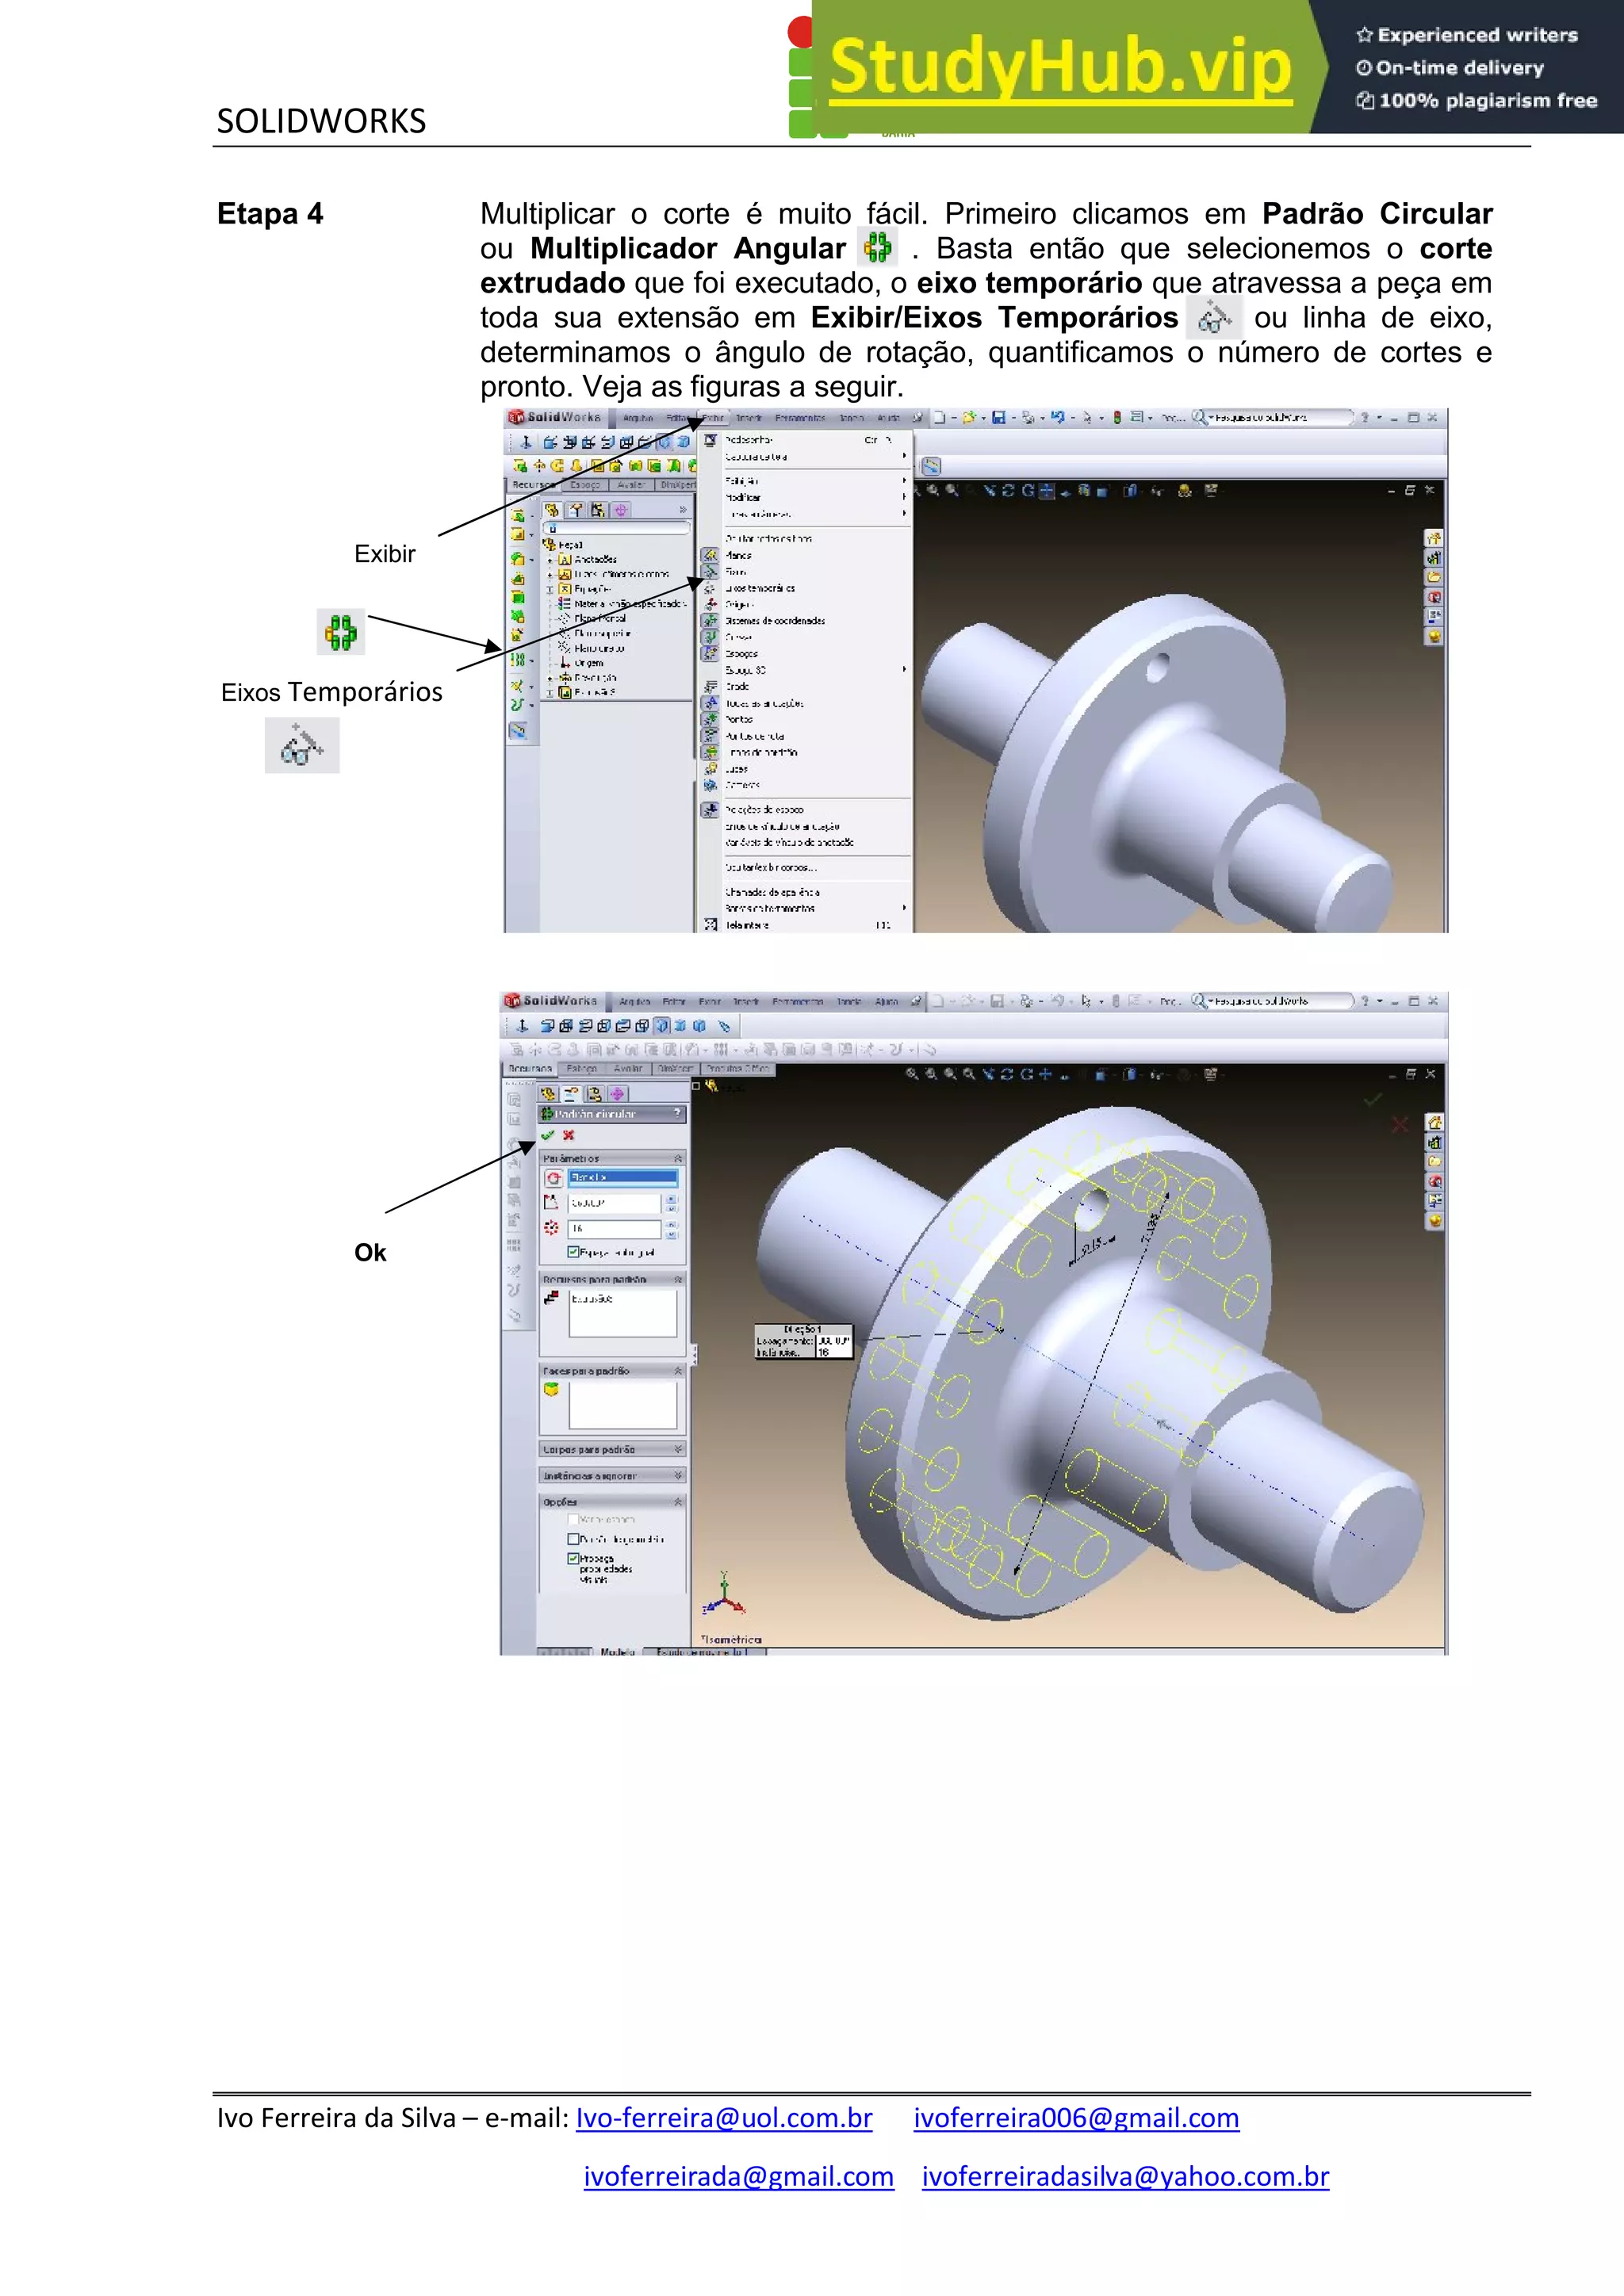Expand the Corpos para padrão section
Viewport: 1624px width, 2296px height.
(x=678, y=1449)
